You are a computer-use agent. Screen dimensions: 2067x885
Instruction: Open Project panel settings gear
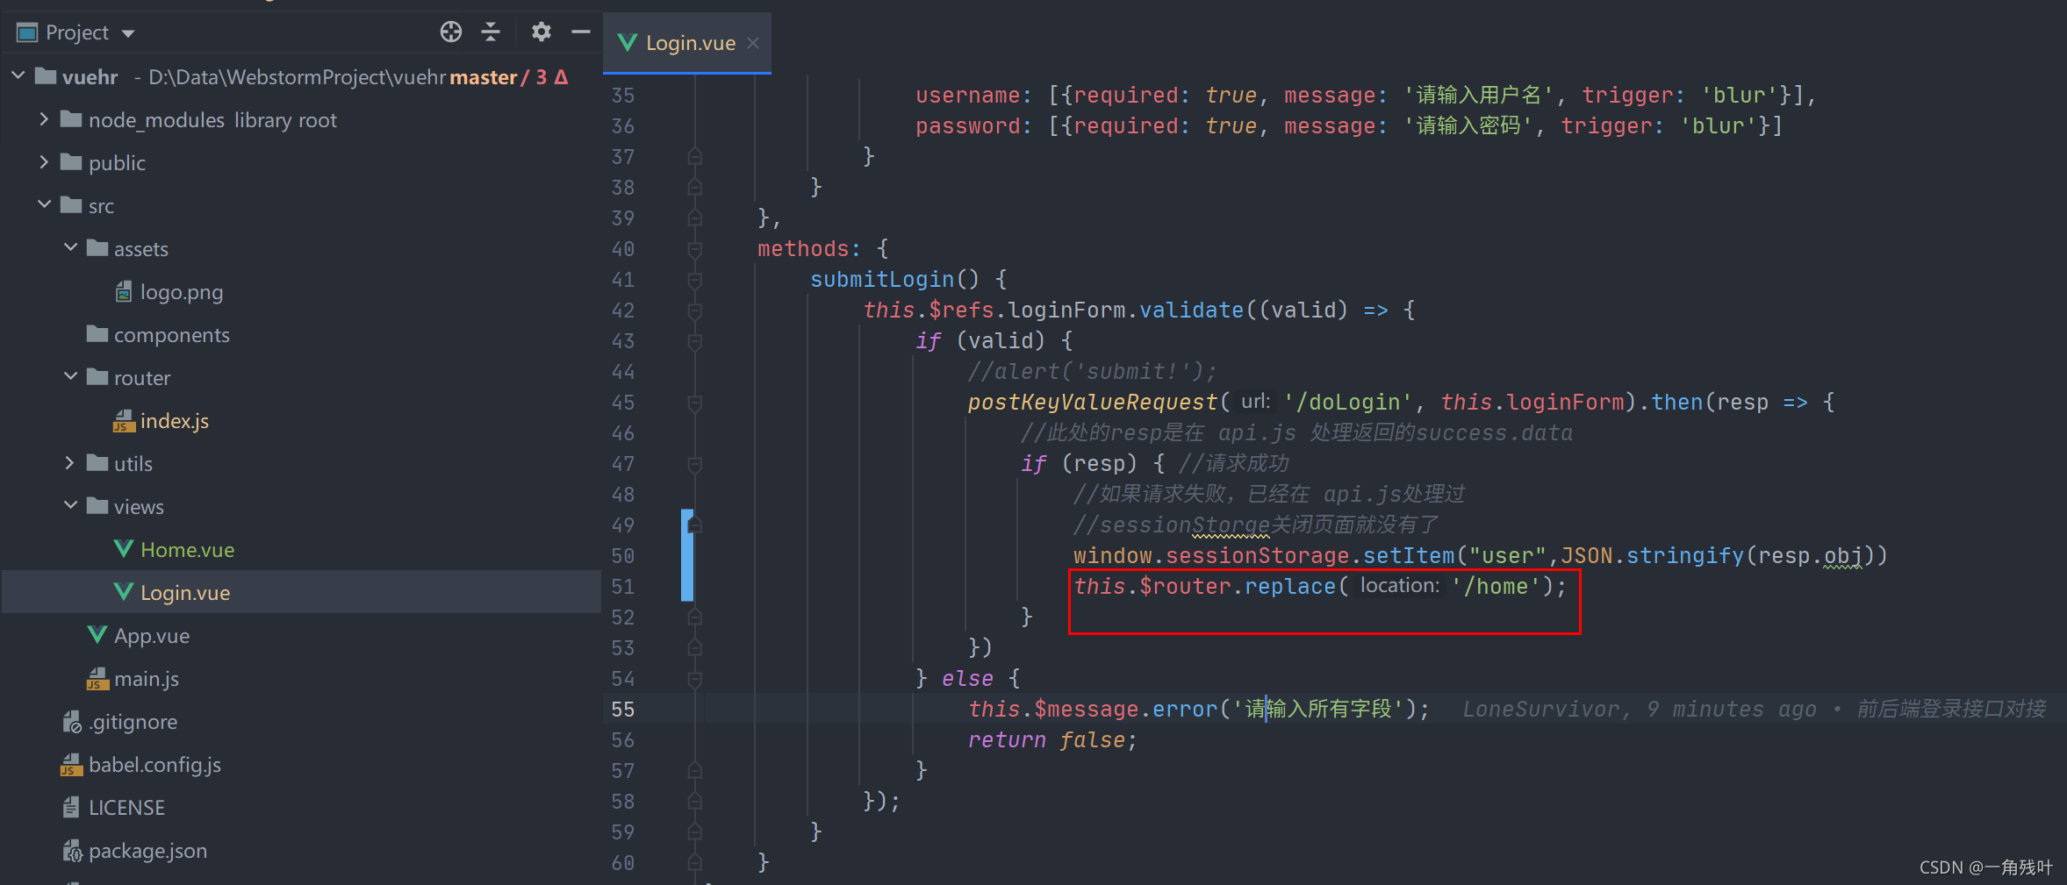pos(542,32)
